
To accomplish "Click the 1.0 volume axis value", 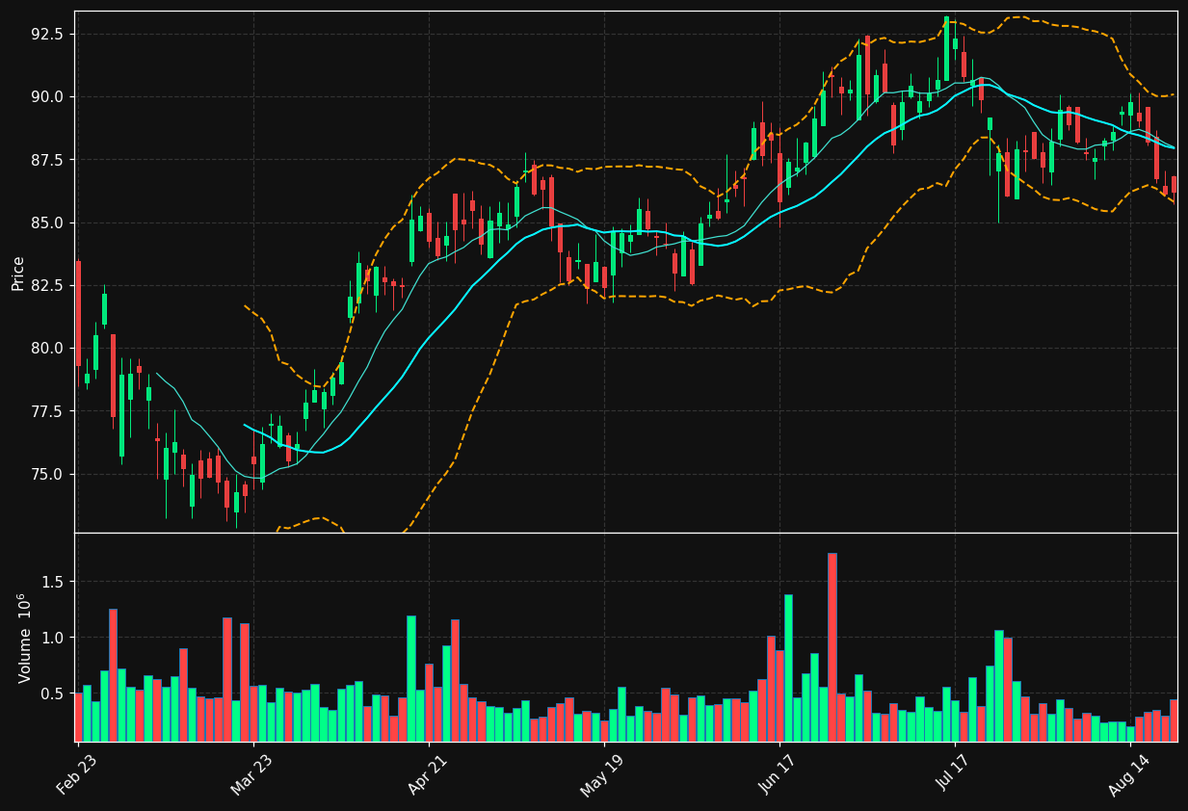I will [x=53, y=638].
